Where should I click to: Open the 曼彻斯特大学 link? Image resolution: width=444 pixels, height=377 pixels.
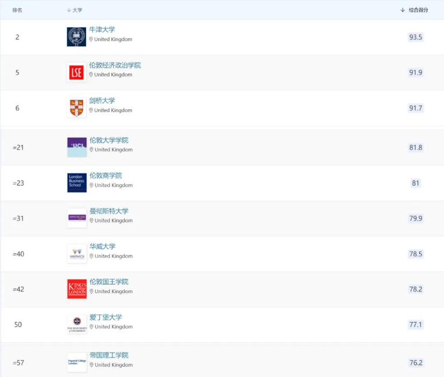(x=109, y=211)
